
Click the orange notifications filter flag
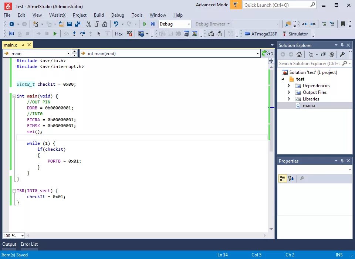coord(236,5)
